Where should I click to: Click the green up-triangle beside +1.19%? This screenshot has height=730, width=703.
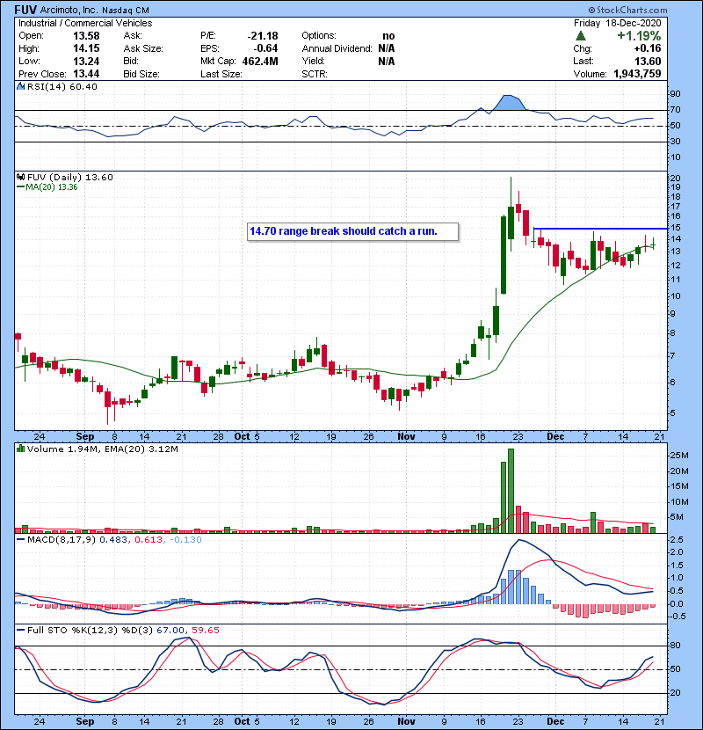[580, 36]
